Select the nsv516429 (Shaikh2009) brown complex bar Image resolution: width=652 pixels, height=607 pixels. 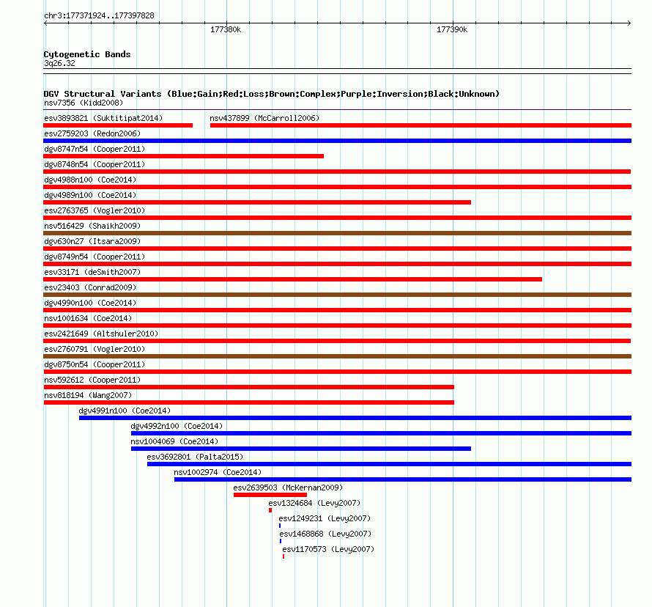337,233
